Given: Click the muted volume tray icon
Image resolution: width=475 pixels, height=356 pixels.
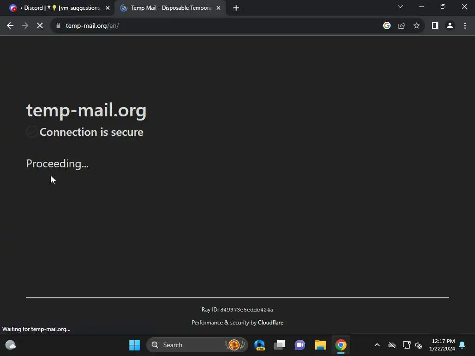Looking at the screenshot, I should point(418,345).
